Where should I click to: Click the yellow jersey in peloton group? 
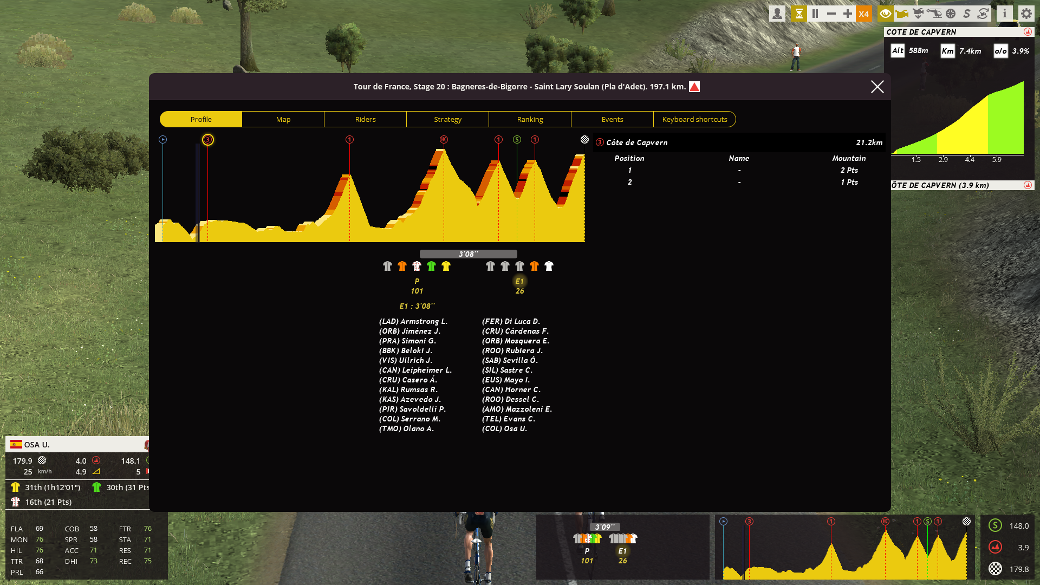(446, 266)
